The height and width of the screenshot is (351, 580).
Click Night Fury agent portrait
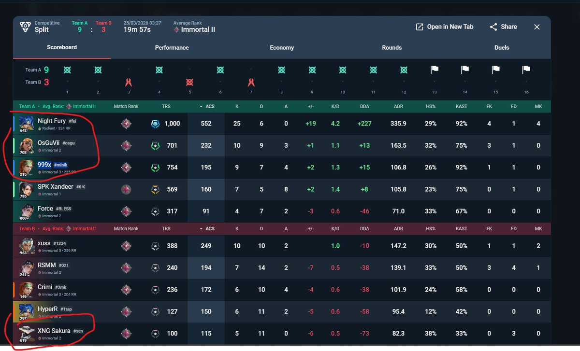[26, 124]
